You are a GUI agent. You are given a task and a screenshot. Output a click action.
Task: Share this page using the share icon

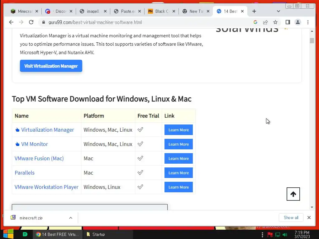tap(265, 22)
